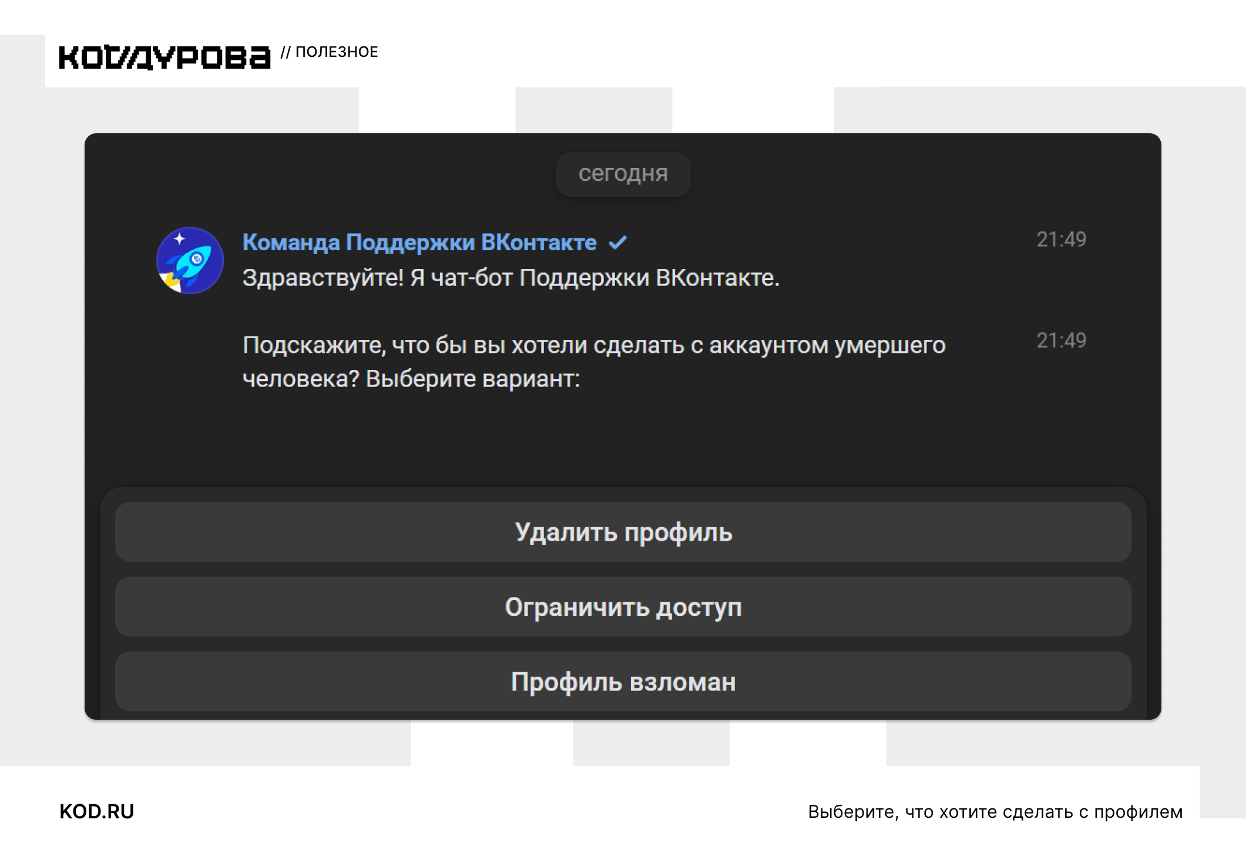This screenshot has width=1246, height=853.
Task: Click the "сегодня" date chip
Action: coord(623,174)
